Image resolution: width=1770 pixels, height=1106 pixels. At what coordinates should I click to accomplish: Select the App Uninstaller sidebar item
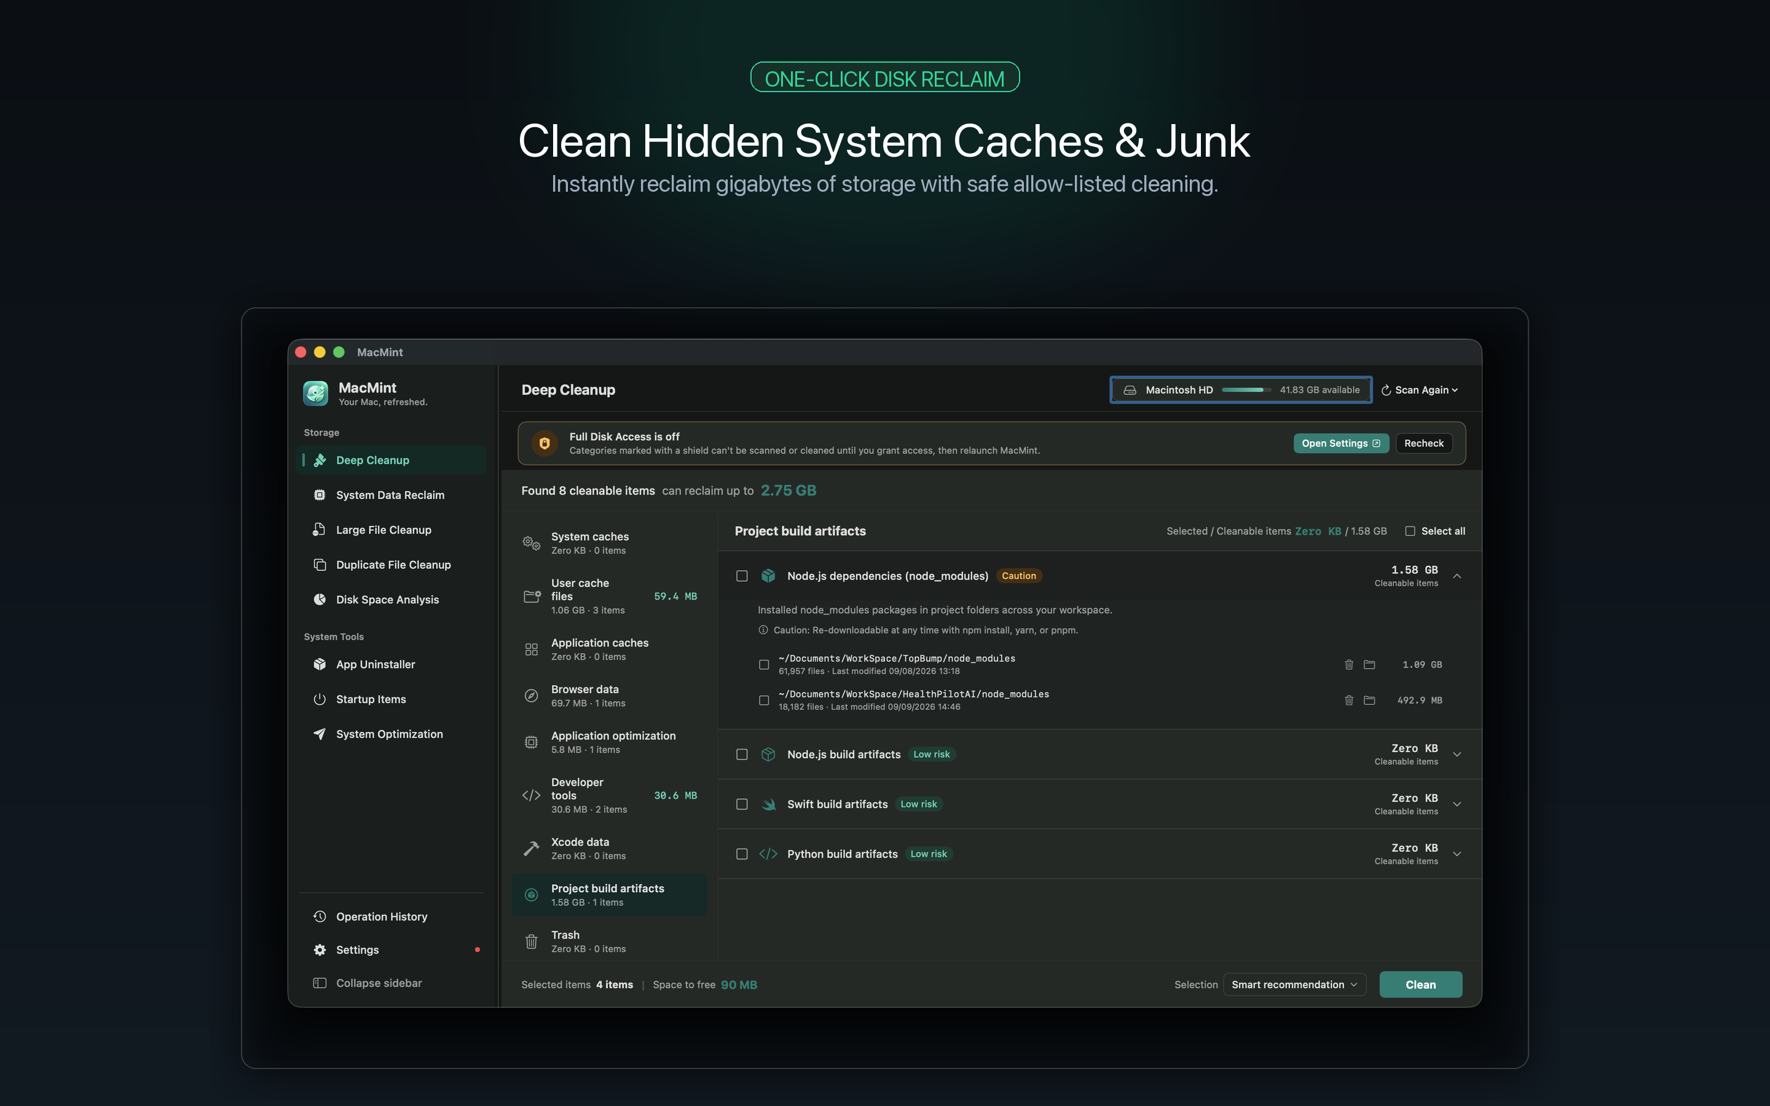pyautogui.click(x=391, y=664)
